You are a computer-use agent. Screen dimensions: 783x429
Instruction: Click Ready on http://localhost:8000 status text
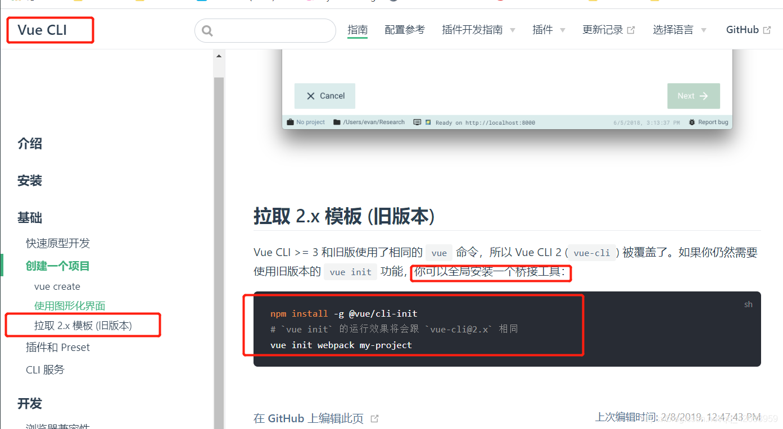[485, 122]
